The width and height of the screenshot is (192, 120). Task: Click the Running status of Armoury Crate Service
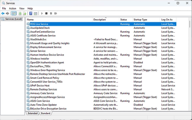click(x=125, y=93)
